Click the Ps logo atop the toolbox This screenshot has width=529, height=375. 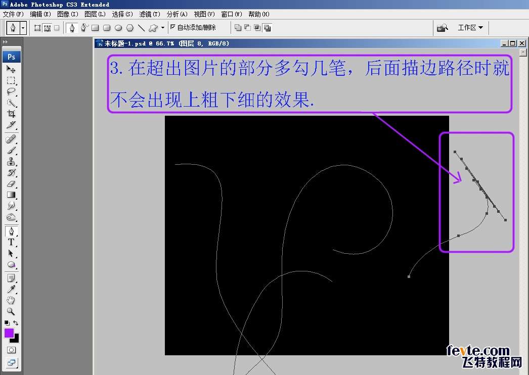pyautogui.click(x=12, y=57)
